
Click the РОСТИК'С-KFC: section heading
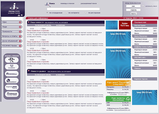(x=145, y=58)
